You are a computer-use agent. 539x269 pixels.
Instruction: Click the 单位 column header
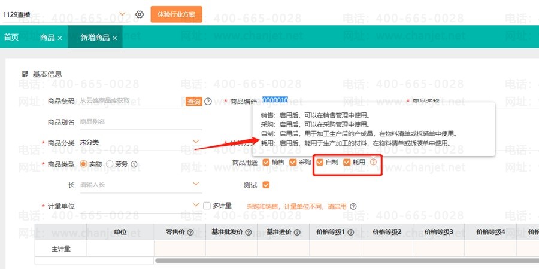tap(120, 233)
